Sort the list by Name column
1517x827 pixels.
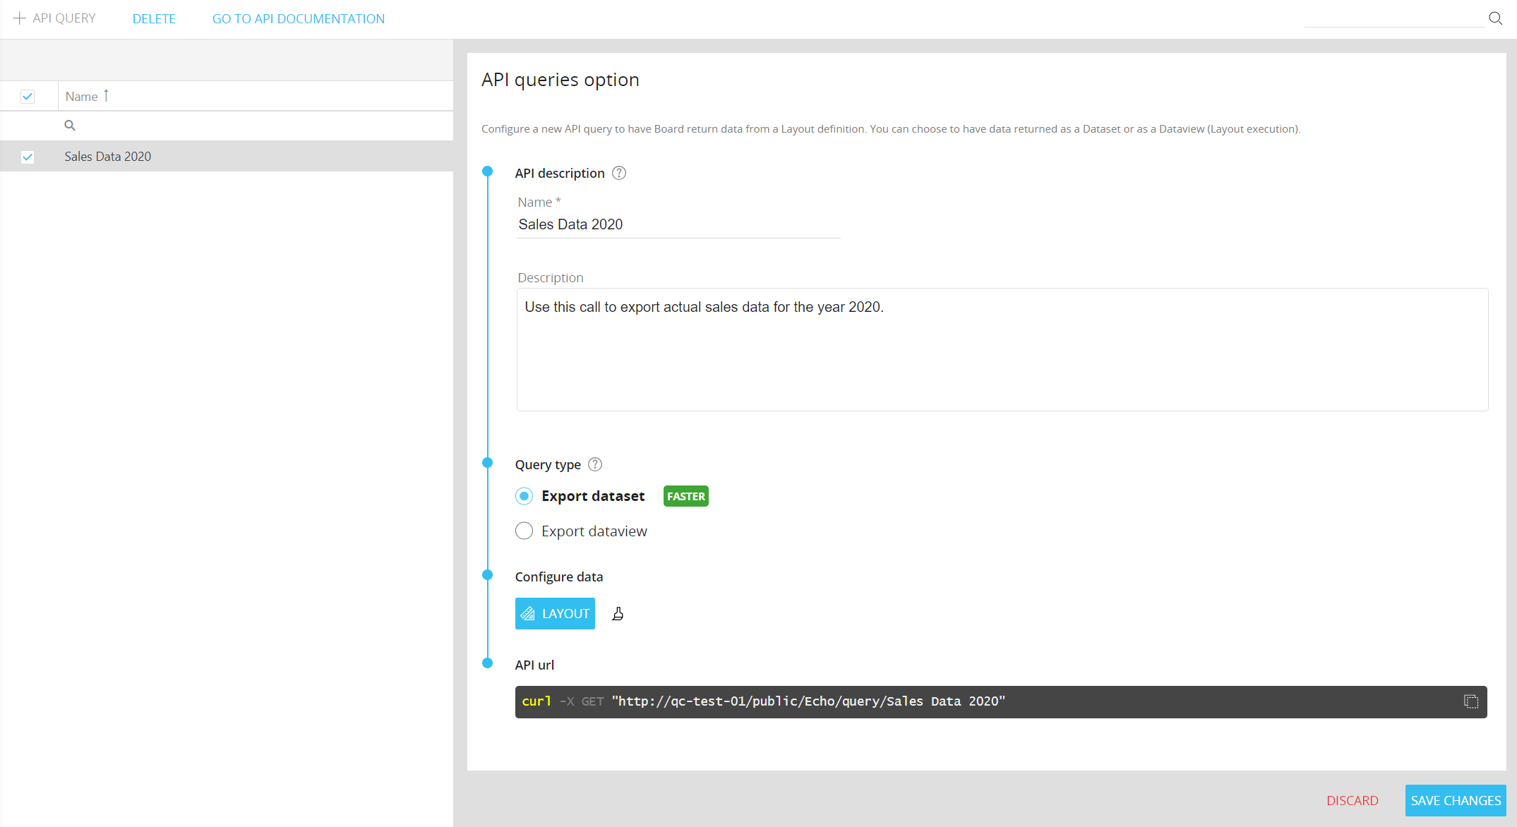point(82,97)
